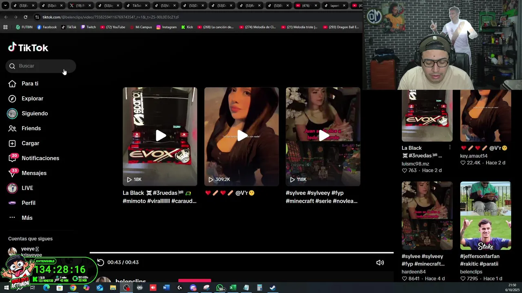This screenshot has height=293, width=522.
Task: Like the video with 8641 hearts
Action: 404,279
